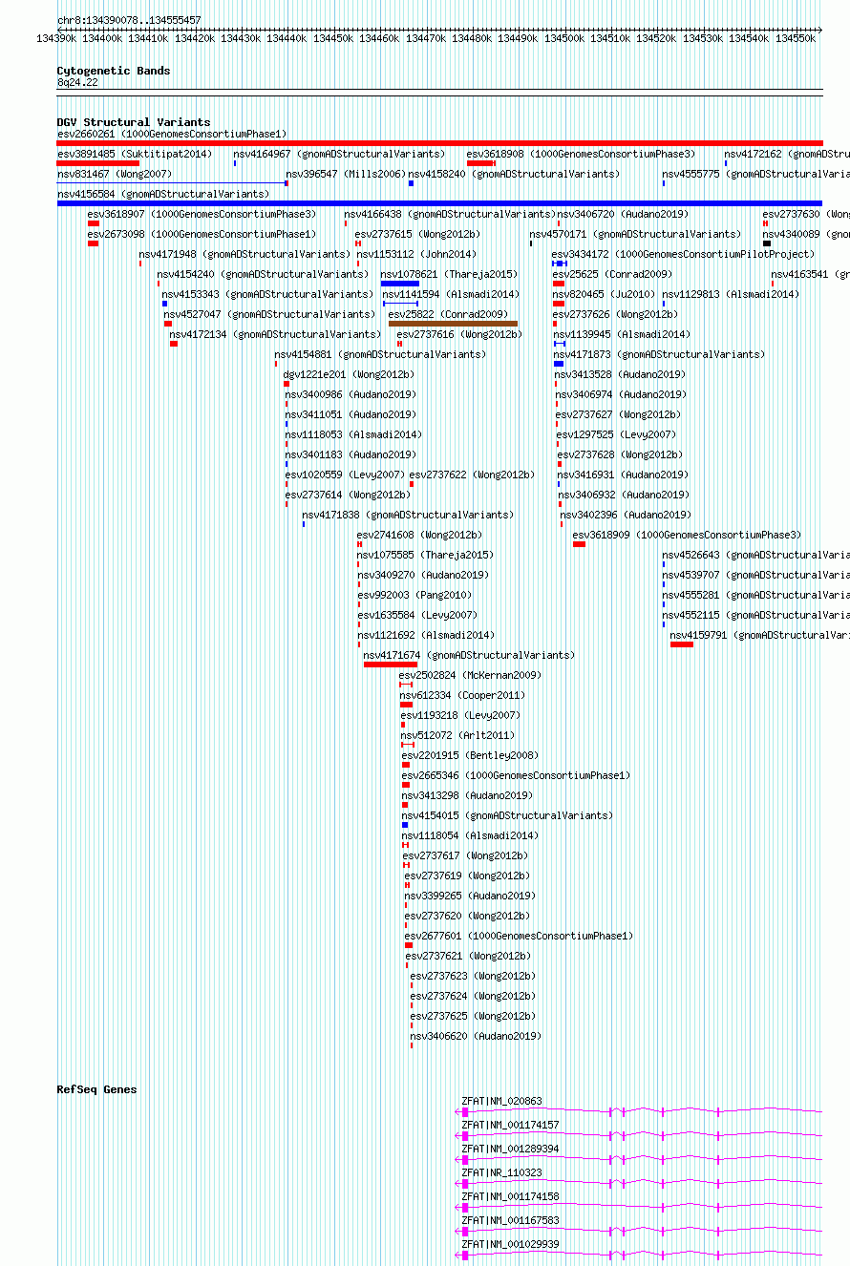This screenshot has height=1266, width=850.
Task: Open transcript ZFAT|NM_001174157
Action: click(x=510, y=1125)
